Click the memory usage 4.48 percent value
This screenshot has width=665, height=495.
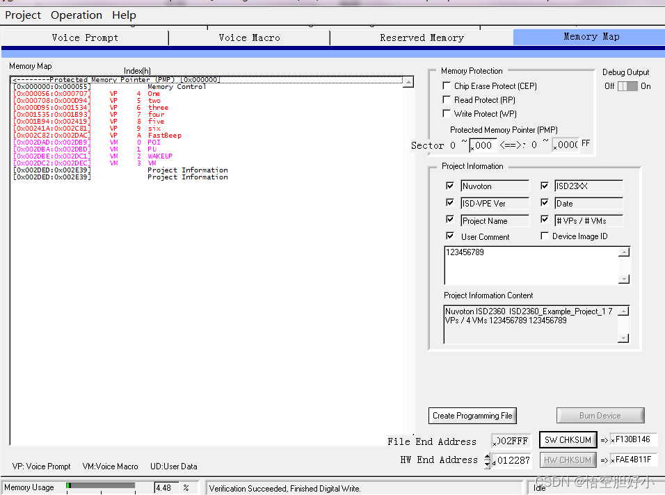coord(167,488)
